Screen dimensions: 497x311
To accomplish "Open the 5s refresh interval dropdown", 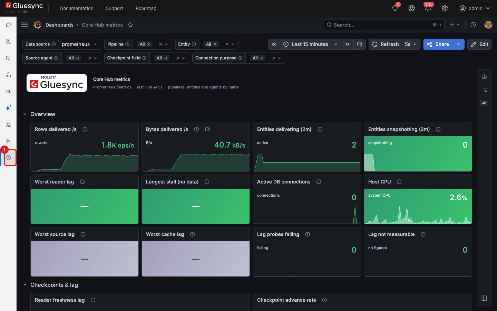I will point(411,44).
